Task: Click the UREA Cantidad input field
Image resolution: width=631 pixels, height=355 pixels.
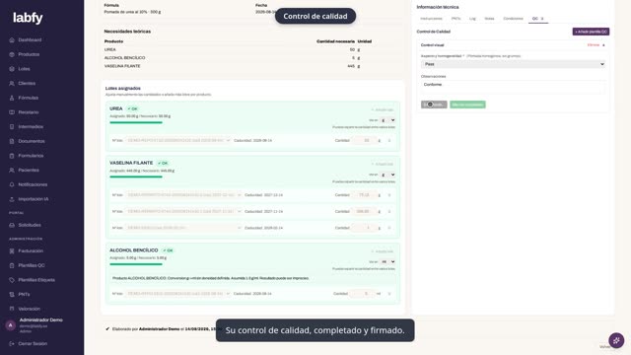Action: coord(364,140)
